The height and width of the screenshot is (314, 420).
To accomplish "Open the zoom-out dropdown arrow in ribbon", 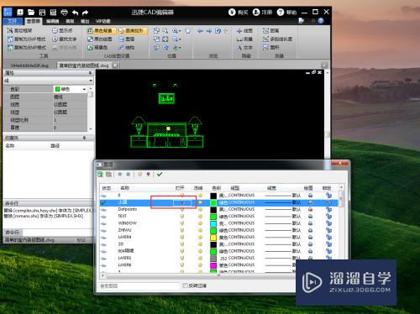I will (180, 39).
